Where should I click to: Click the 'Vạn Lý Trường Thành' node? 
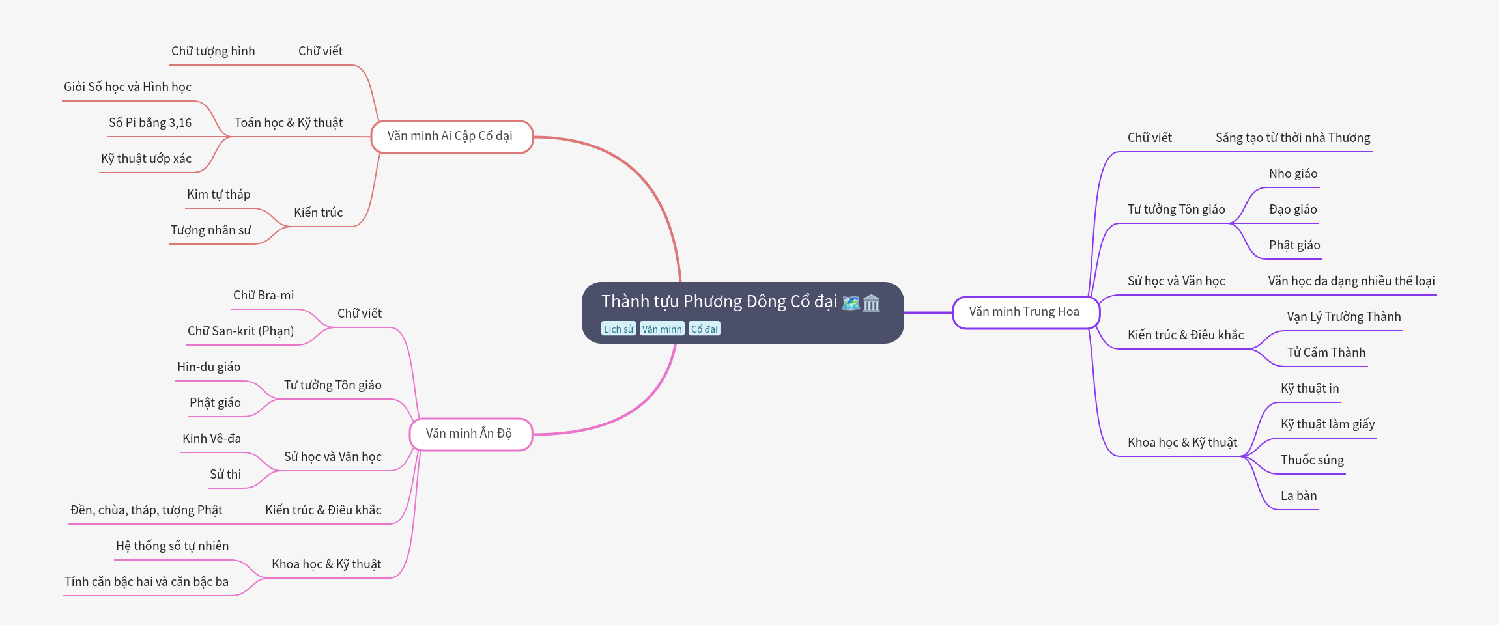pos(1343,317)
